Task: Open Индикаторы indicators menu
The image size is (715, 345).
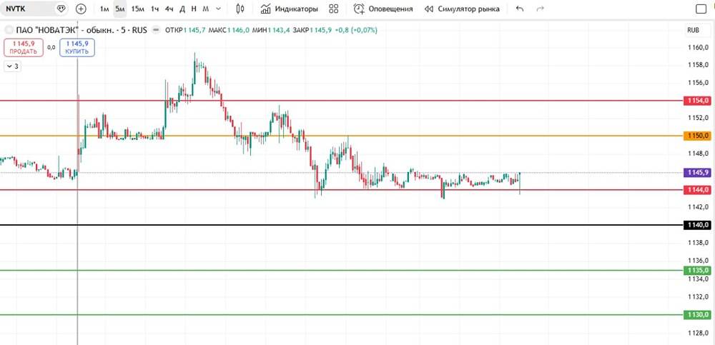Action: click(x=289, y=9)
